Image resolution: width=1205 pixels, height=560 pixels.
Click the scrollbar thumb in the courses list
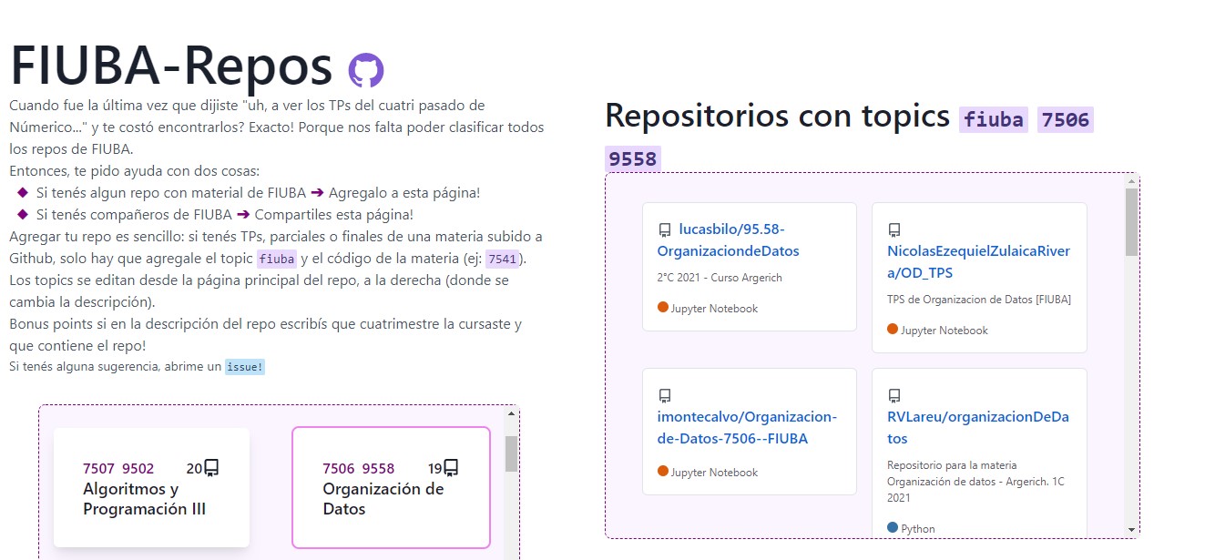click(x=511, y=453)
